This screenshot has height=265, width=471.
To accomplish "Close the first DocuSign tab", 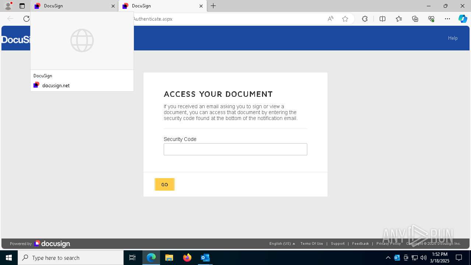I will click(x=113, y=6).
